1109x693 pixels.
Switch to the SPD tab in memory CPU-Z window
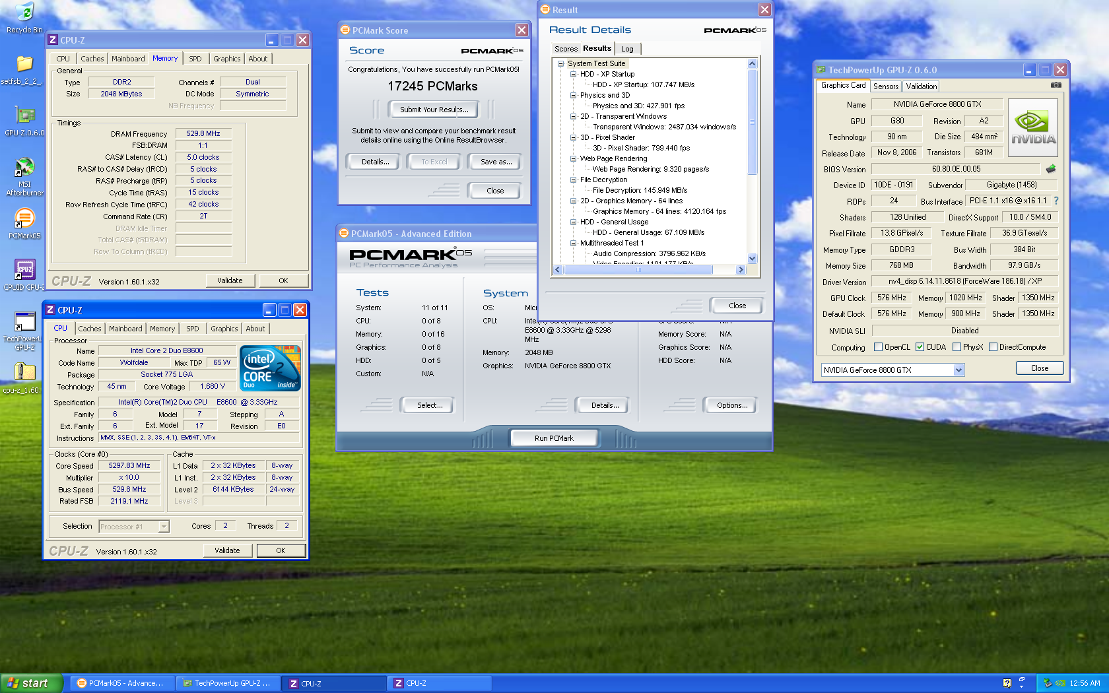coord(195,59)
